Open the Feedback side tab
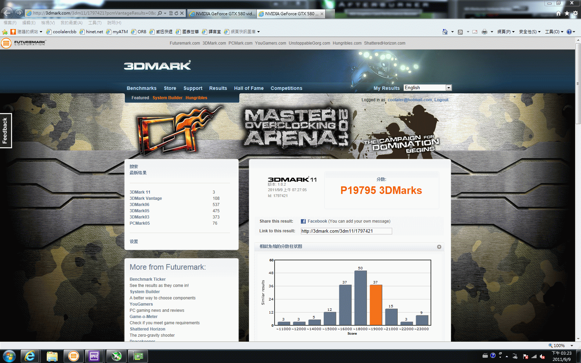581x363 pixels. [x=6, y=131]
